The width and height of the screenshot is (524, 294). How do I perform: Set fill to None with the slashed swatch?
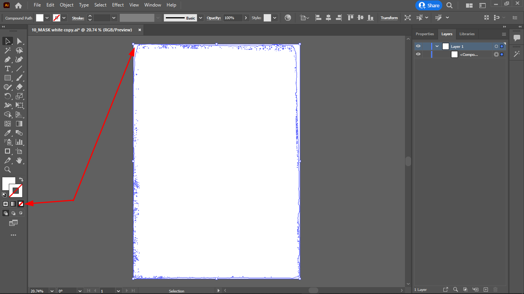pyautogui.click(x=21, y=204)
